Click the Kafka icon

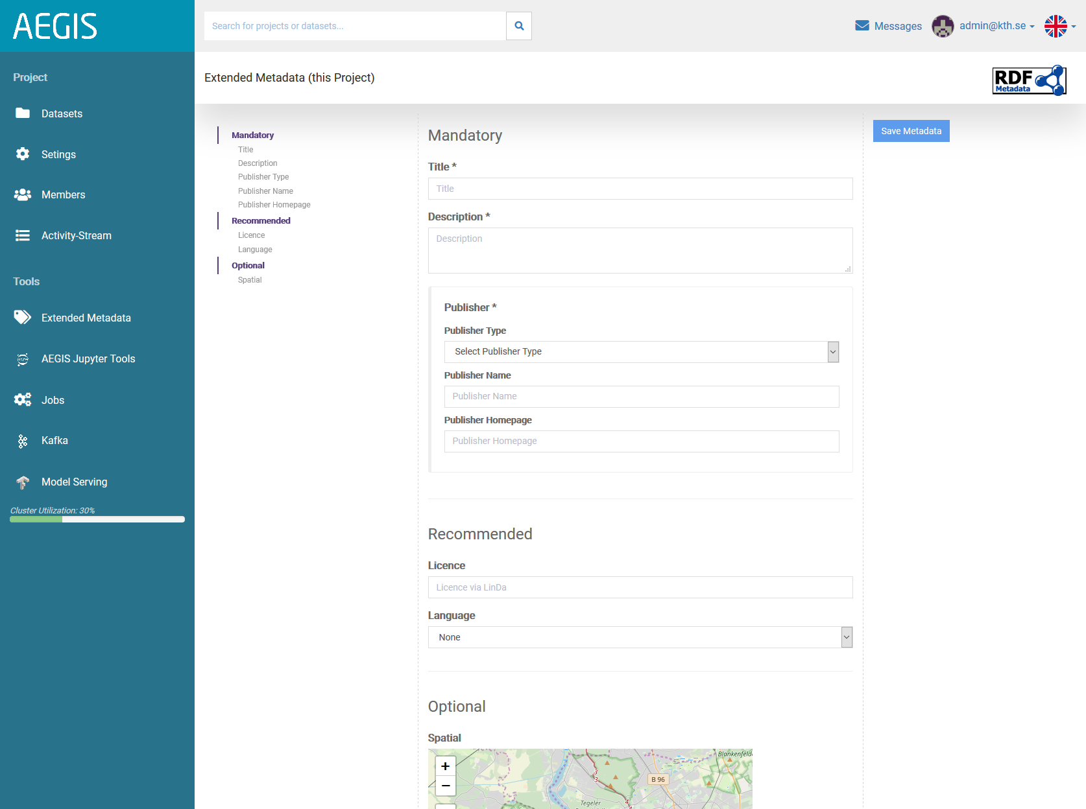[23, 441]
